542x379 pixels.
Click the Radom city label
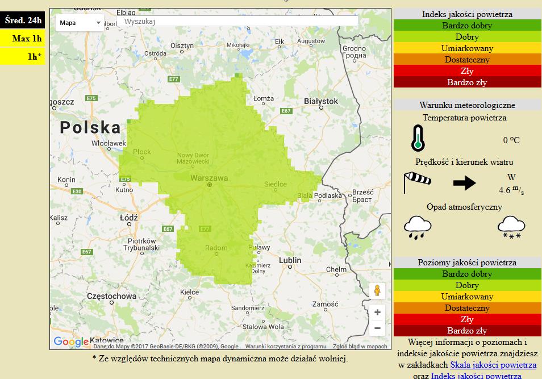pyautogui.click(x=216, y=248)
